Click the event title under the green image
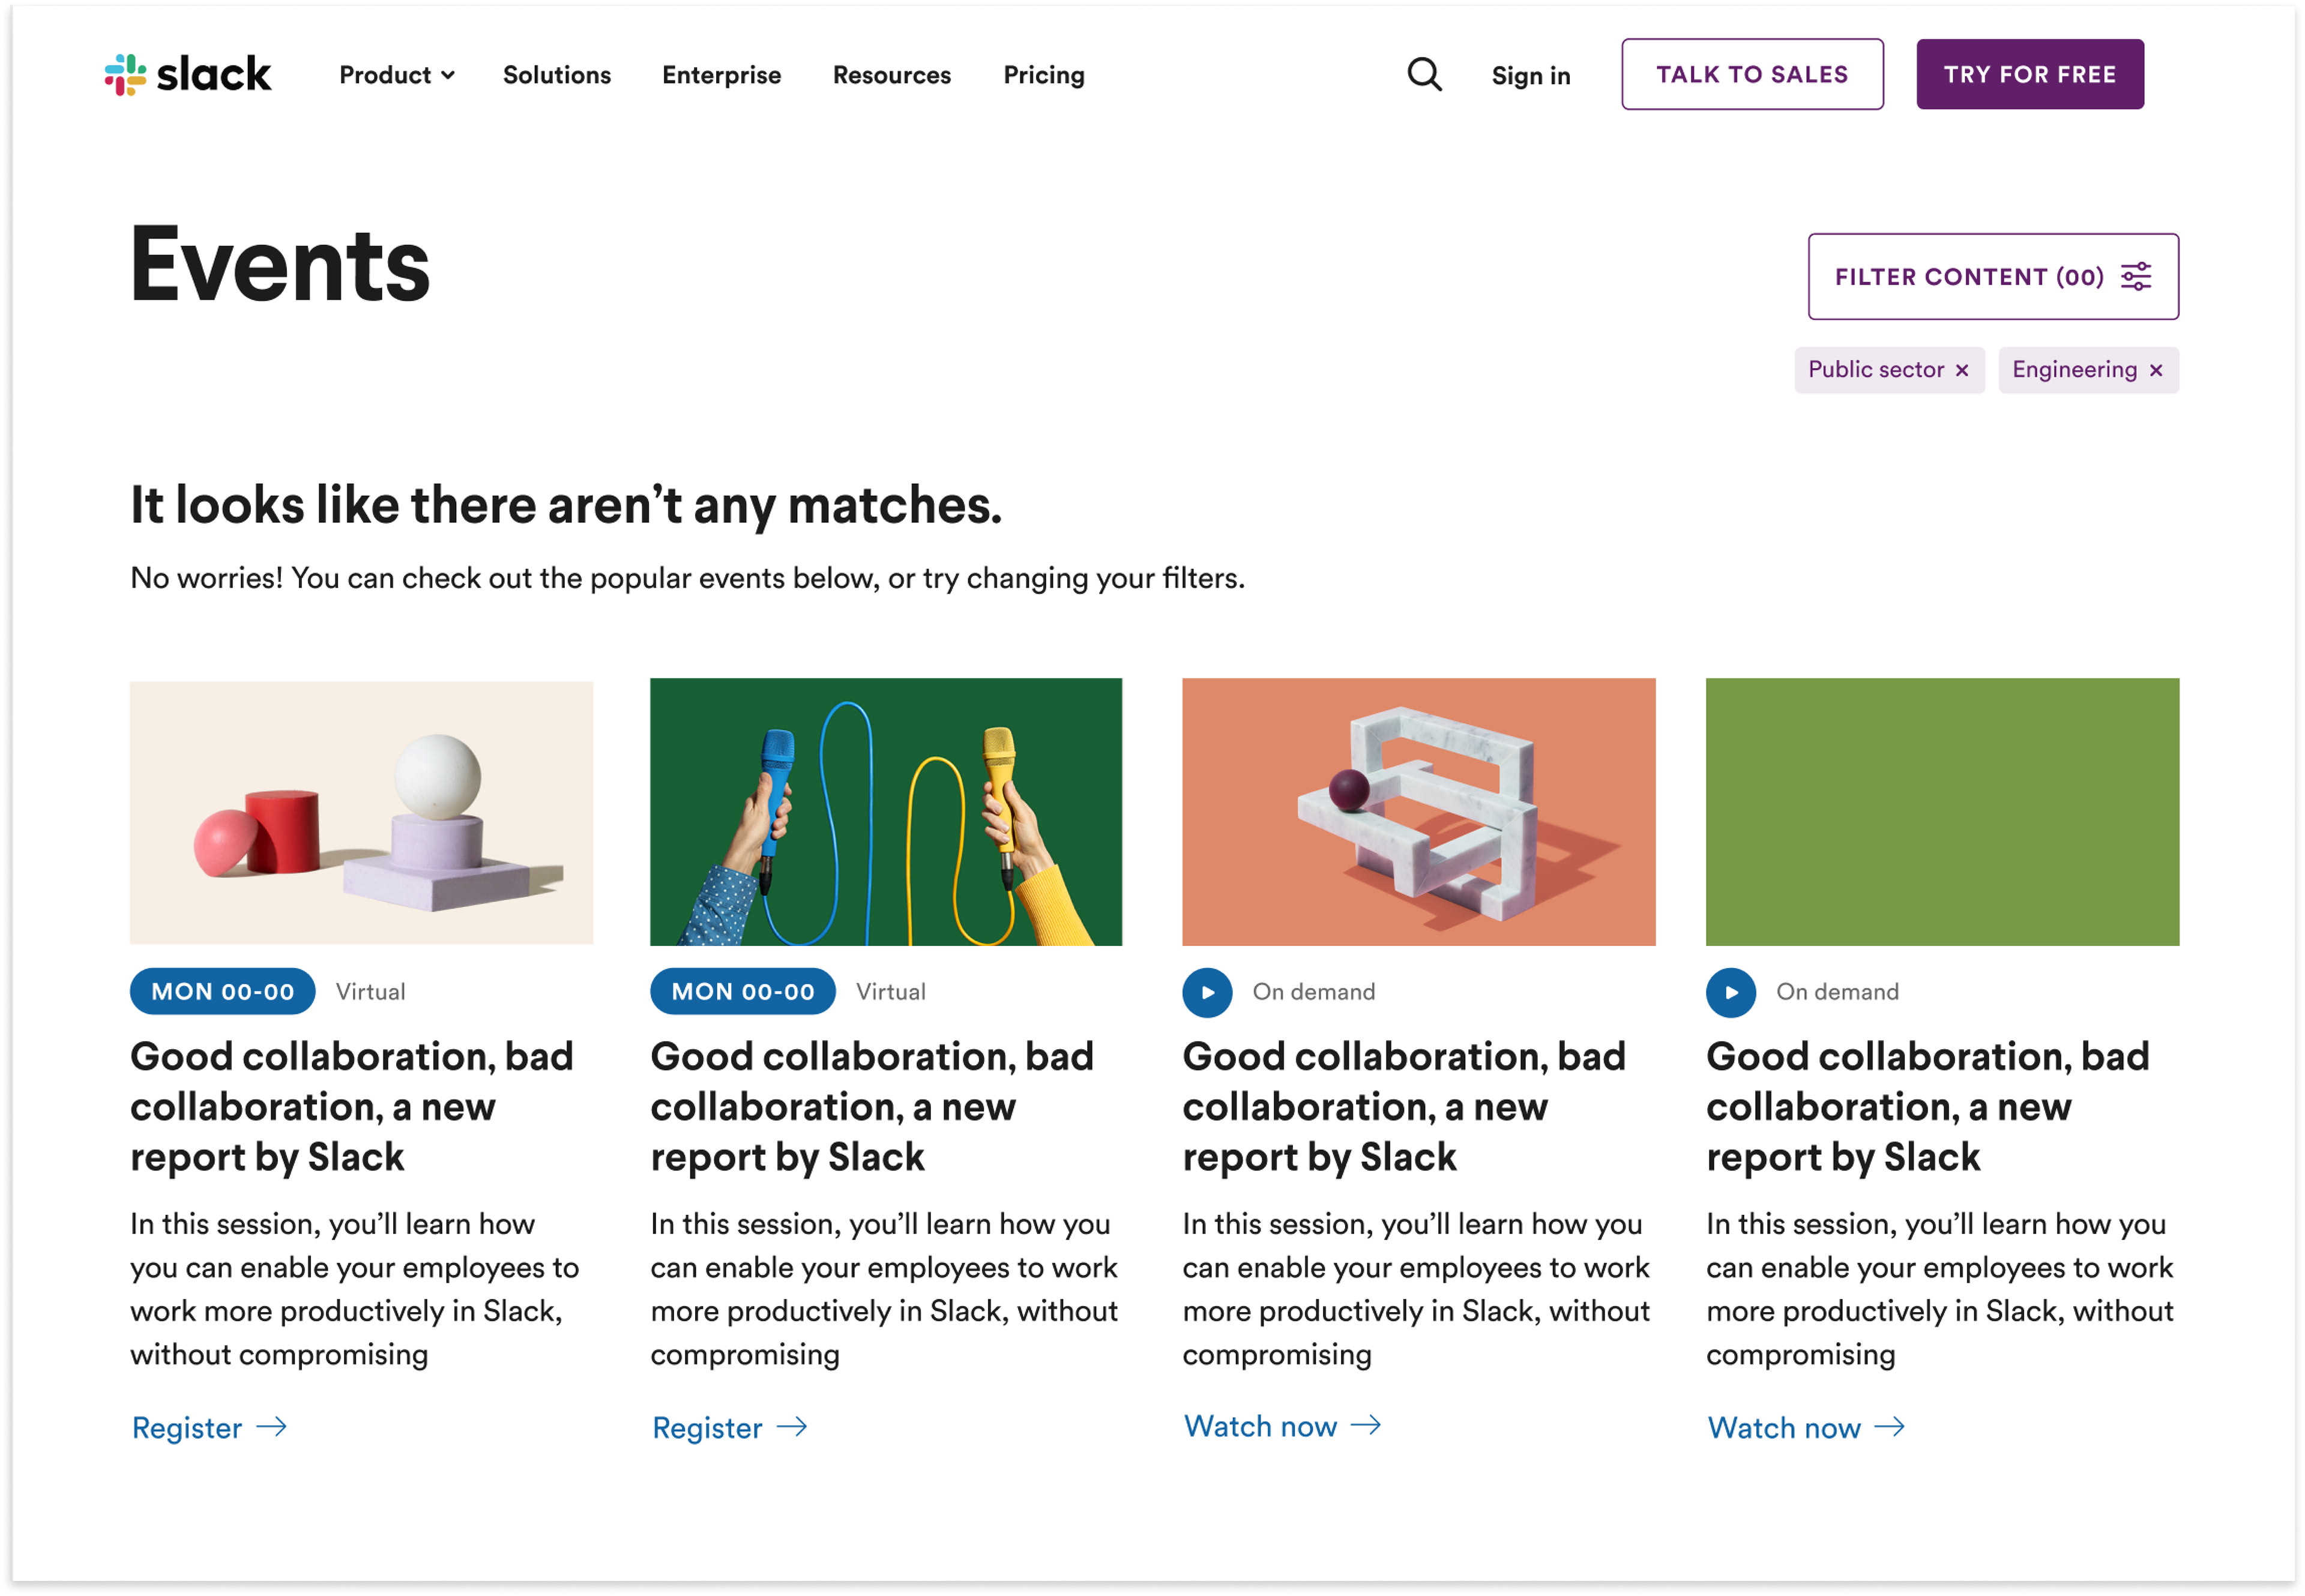The width and height of the screenshot is (2305, 1596). pyautogui.click(x=1928, y=1107)
